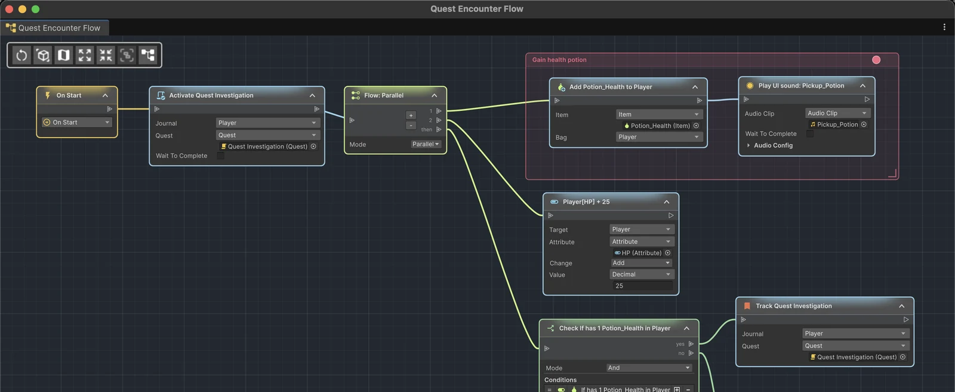The width and height of the screenshot is (955, 392).
Task: Open Quest dropdown in Track Quest Investigation
Action: point(855,346)
